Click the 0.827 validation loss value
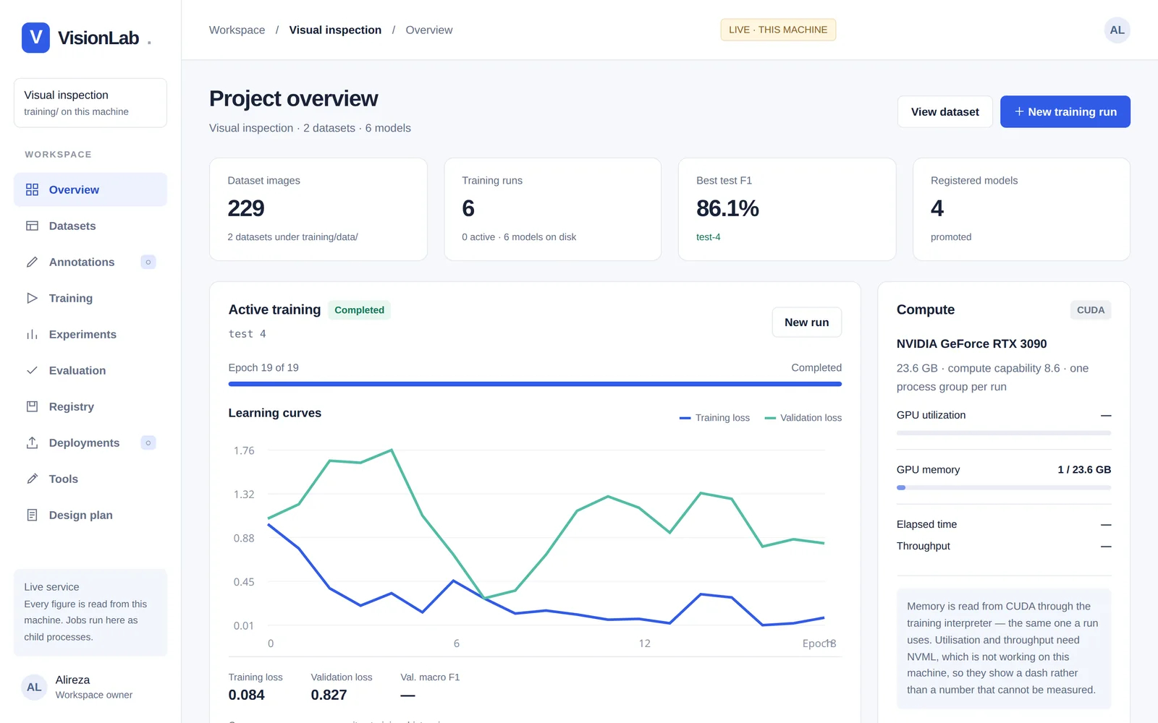The width and height of the screenshot is (1158, 723). point(329,695)
